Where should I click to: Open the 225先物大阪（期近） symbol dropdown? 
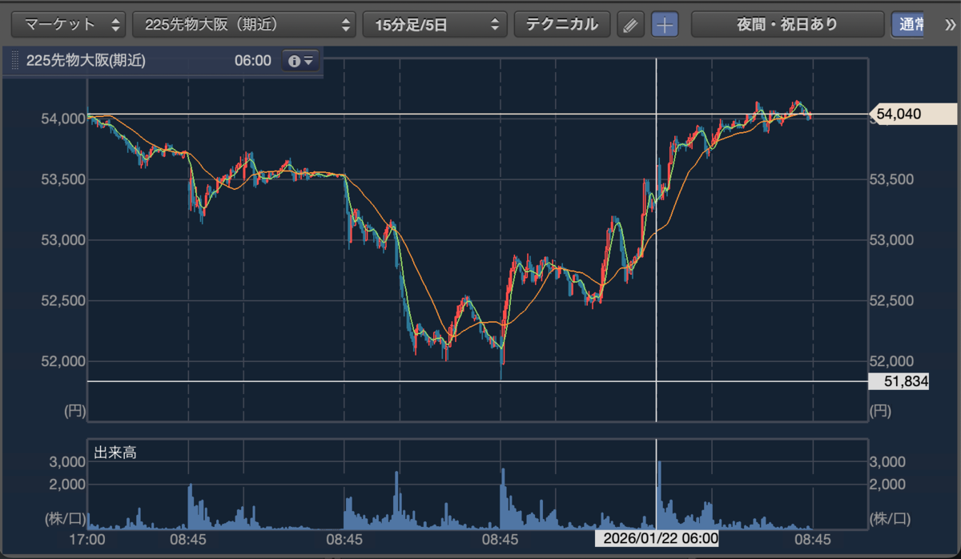pos(244,25)
